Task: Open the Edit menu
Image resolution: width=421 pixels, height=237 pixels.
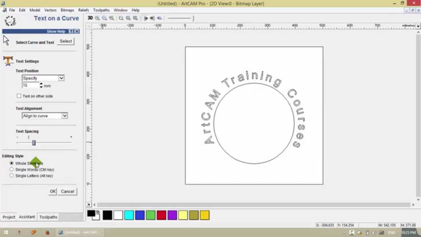Action: 22,10
